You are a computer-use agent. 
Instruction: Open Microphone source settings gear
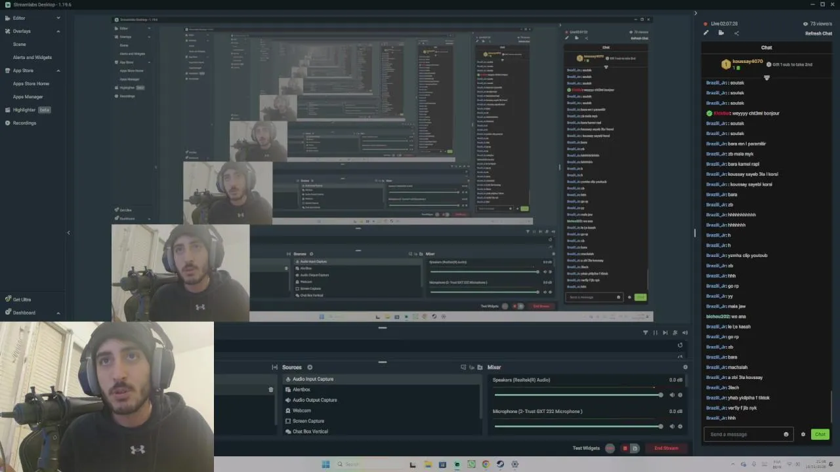(680, 426)
